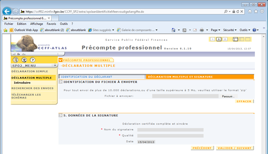The width and height of the screenshot is (268, 154).
Task: Open the browser Home icon
Action: (x=250, y=11)
